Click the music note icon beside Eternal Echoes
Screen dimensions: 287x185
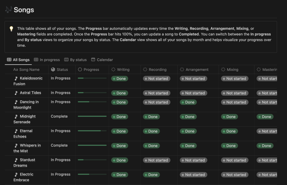[16, 131]
